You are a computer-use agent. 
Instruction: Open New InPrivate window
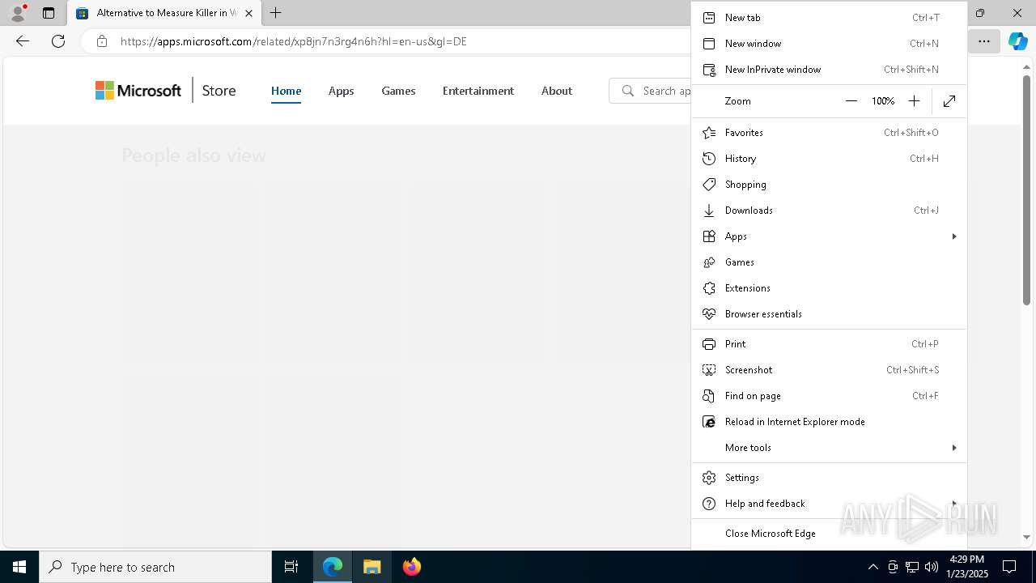point(829,70)
